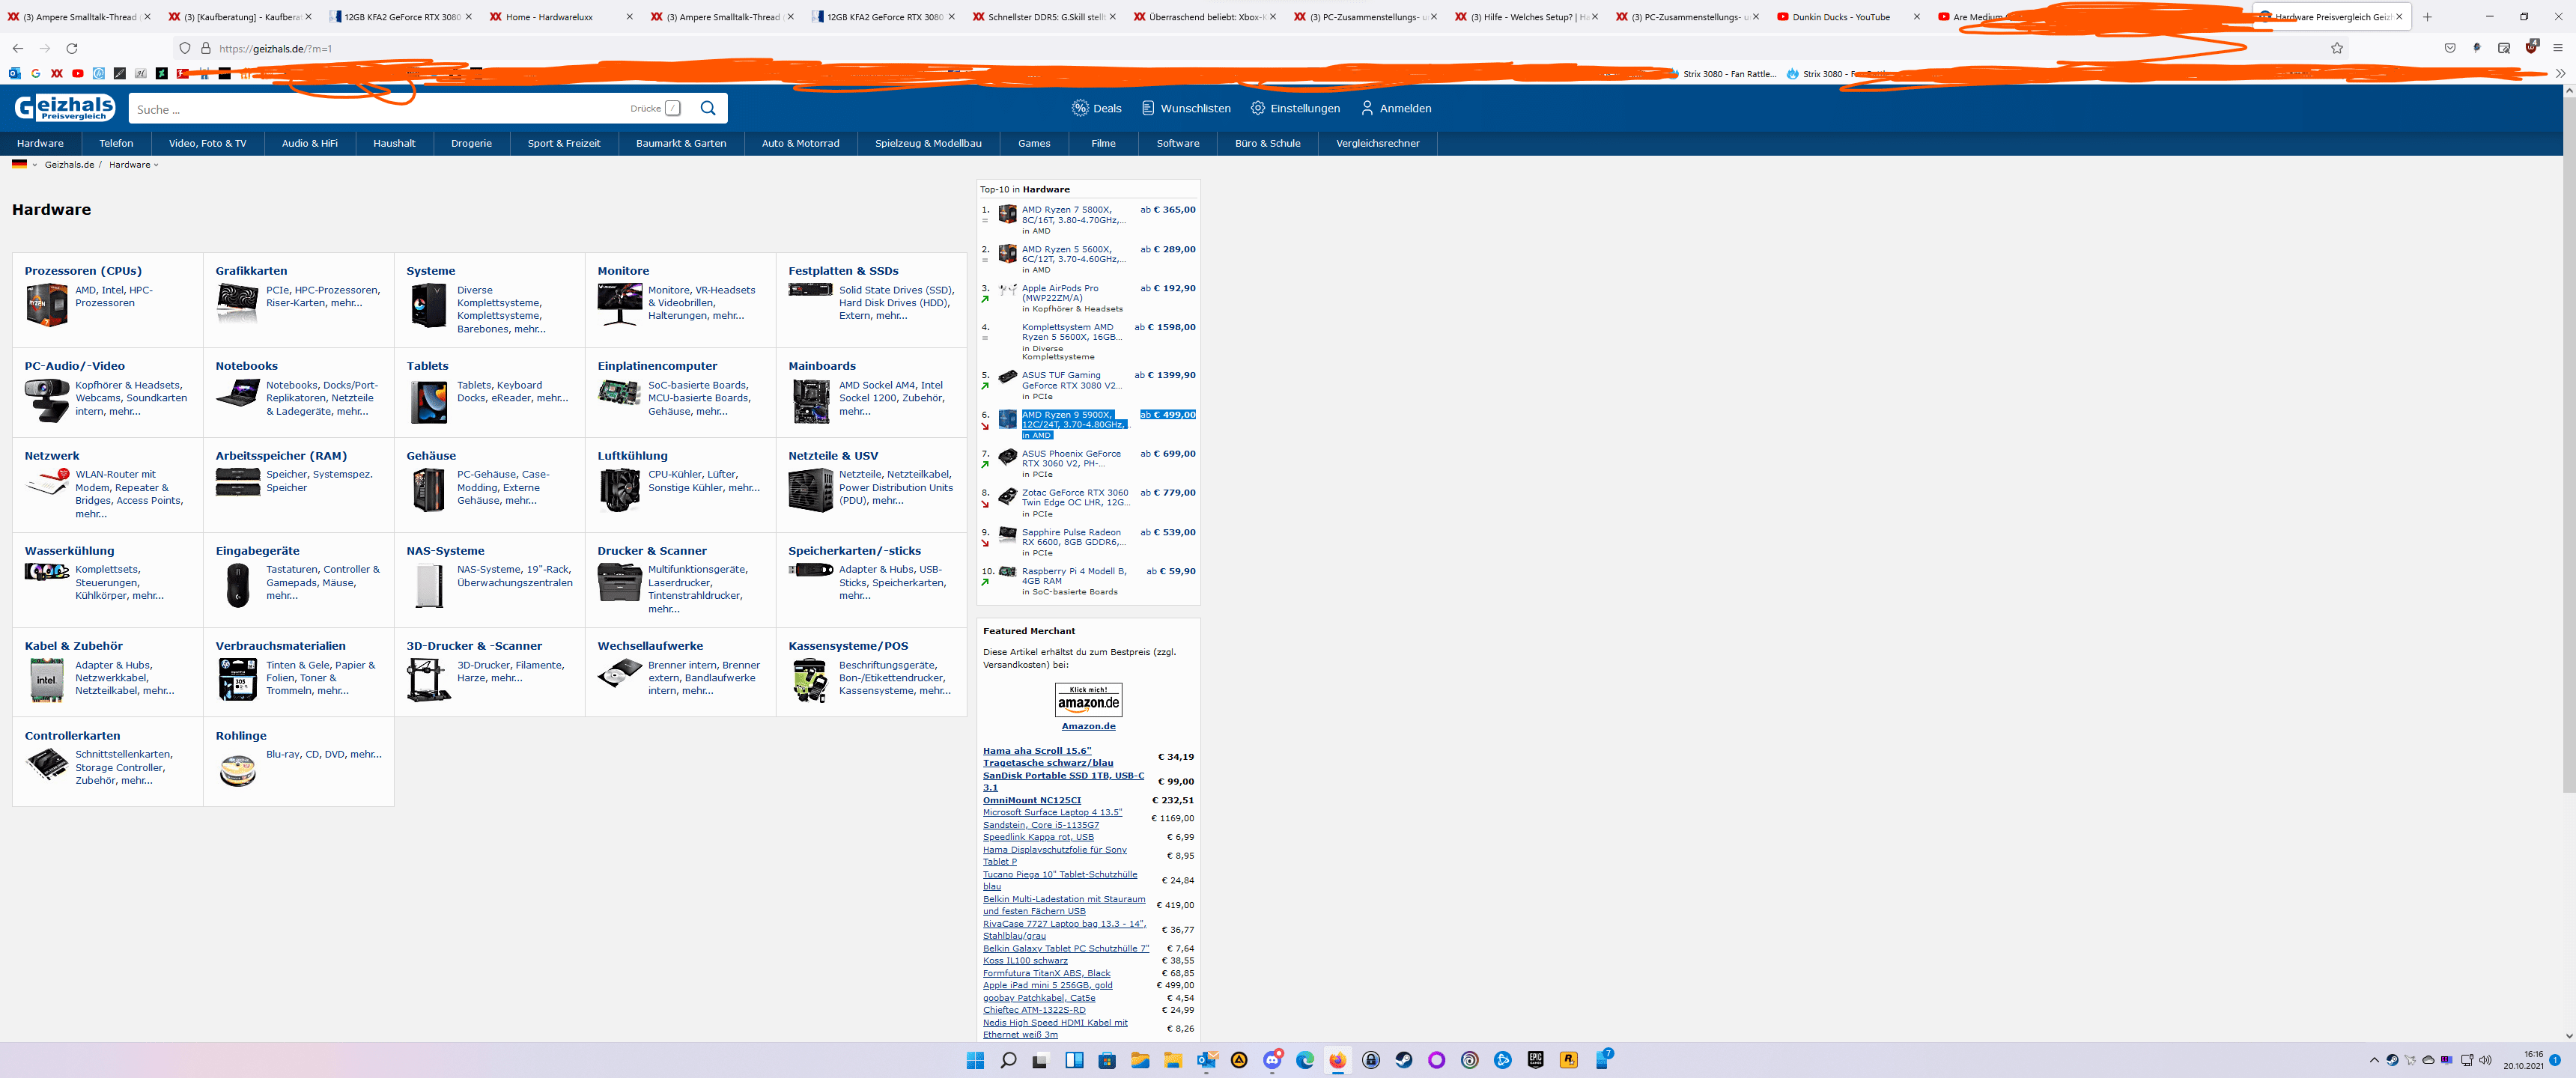Click the taskbar search magnifier

coord(1008,1060)
